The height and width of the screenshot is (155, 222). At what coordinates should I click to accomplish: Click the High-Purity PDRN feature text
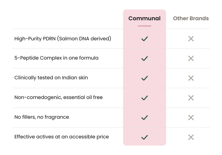tap(63, 39)
